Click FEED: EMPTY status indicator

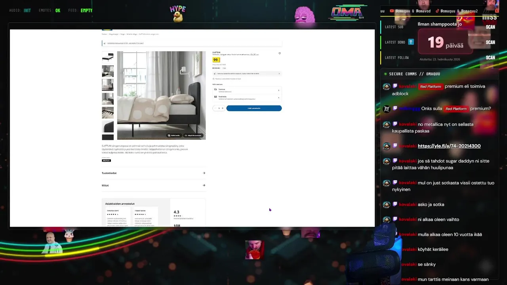pos(80,11)
